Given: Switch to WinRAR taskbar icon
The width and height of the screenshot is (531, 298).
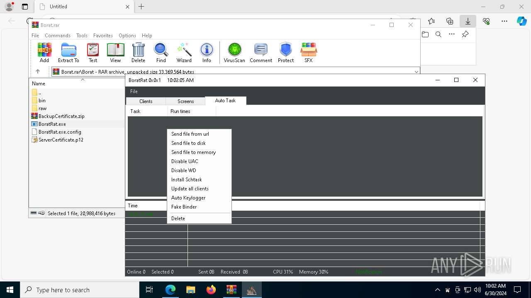Looking at the screenshot, I should click(x=231, y=290).
